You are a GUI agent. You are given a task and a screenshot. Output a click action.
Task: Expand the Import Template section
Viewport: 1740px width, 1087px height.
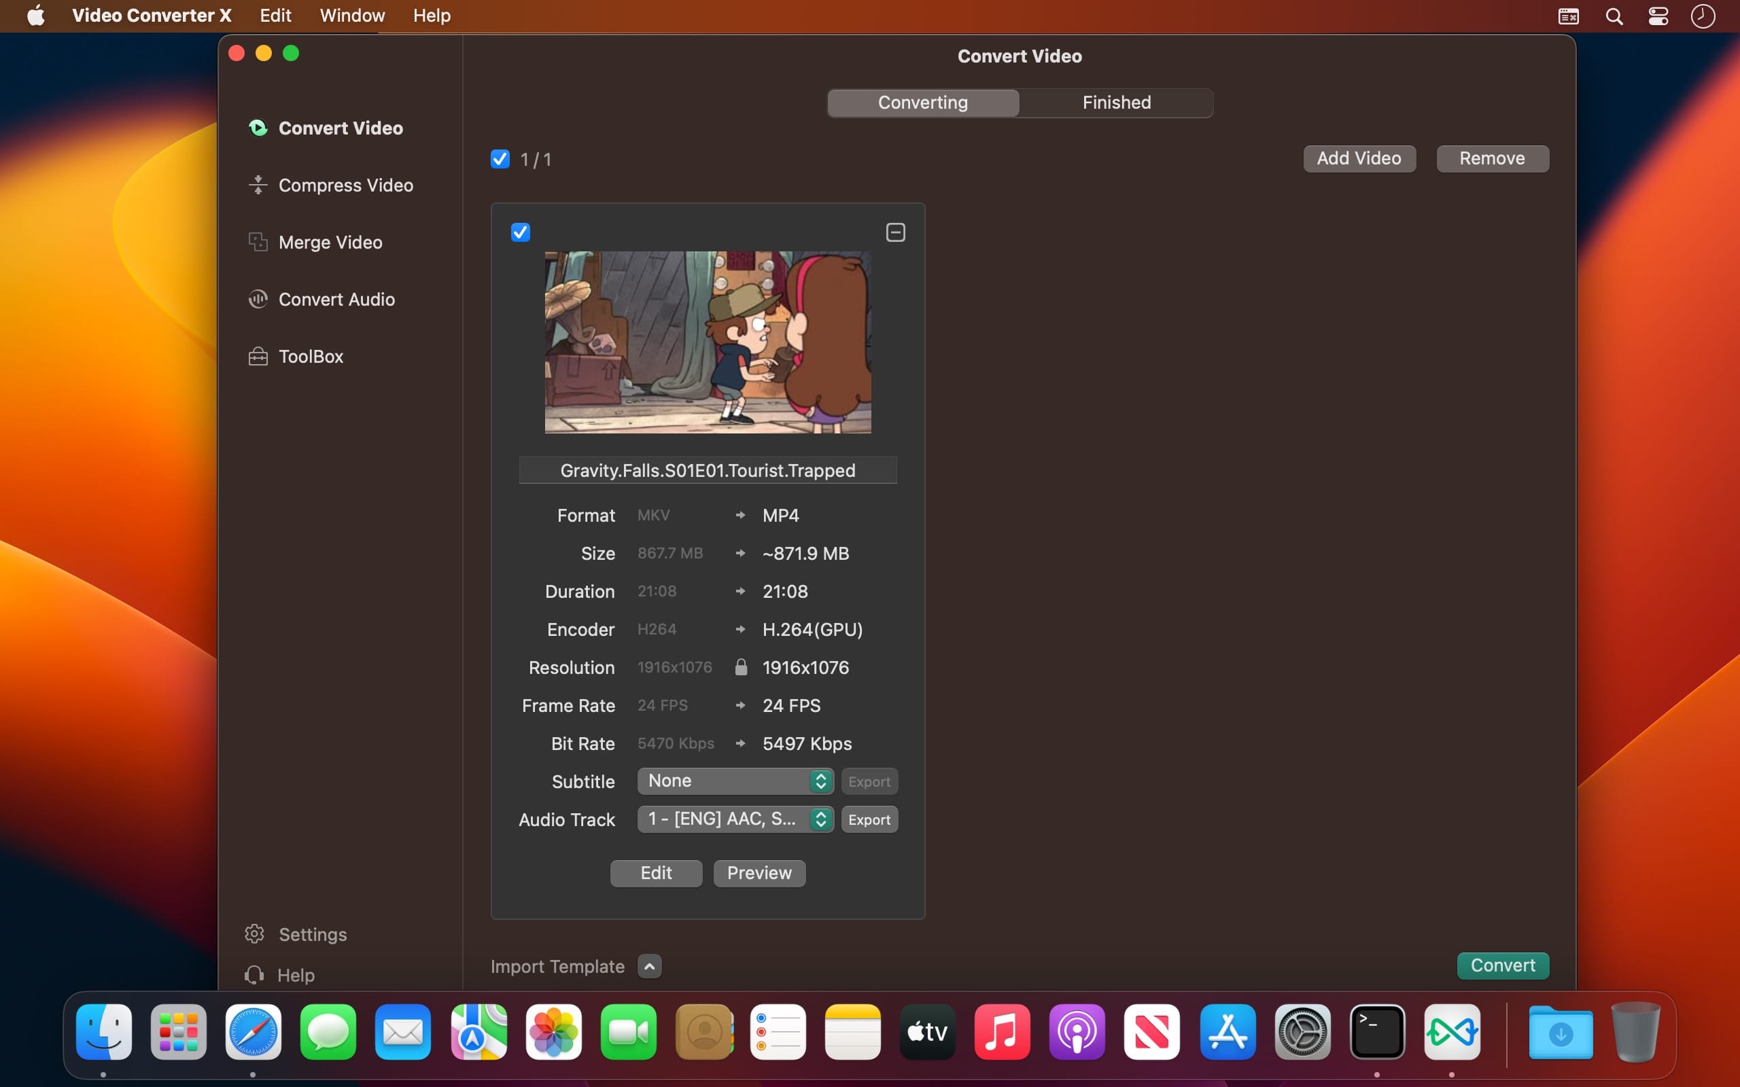click(648, 966)
